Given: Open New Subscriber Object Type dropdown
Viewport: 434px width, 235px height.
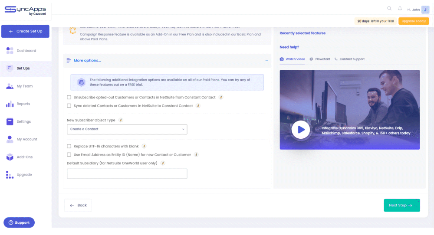Looking at the screenshot, I should tap(127, 129).
